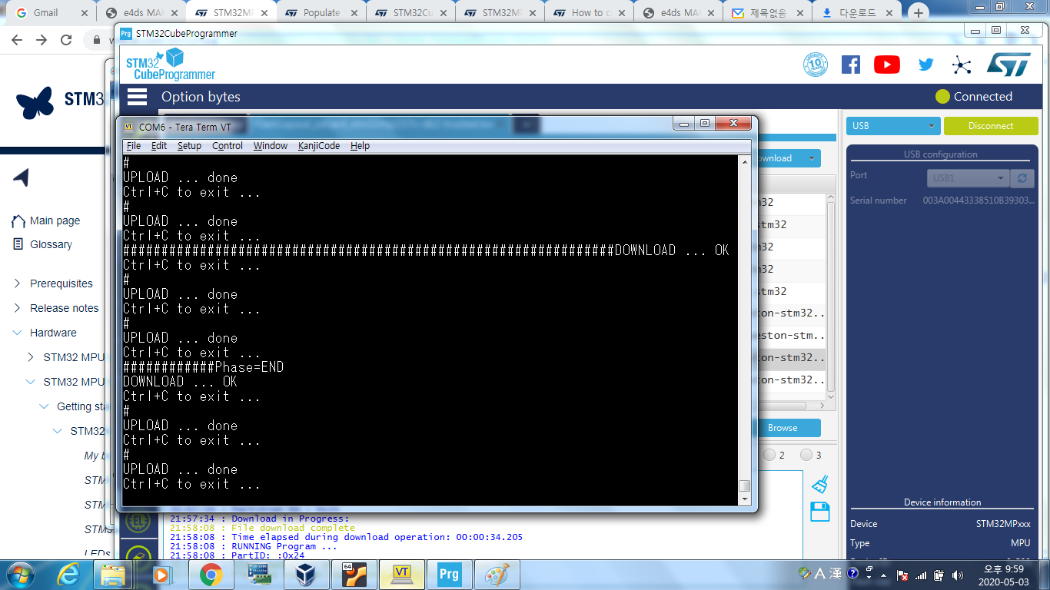Image resolution: width=1050 pixels, height=590 pixels.
Task: Switch to the 다운로드 browser tab
Action: point(858,13)
